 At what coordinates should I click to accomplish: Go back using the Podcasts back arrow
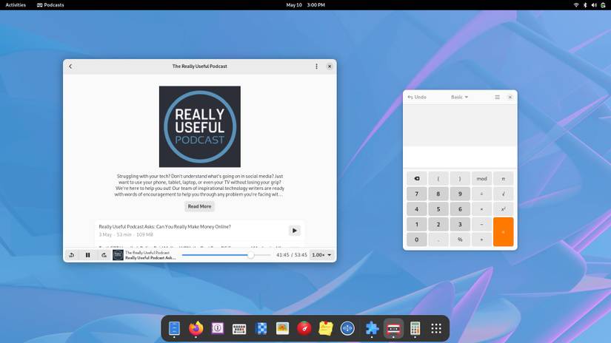(x=70, y=67)
